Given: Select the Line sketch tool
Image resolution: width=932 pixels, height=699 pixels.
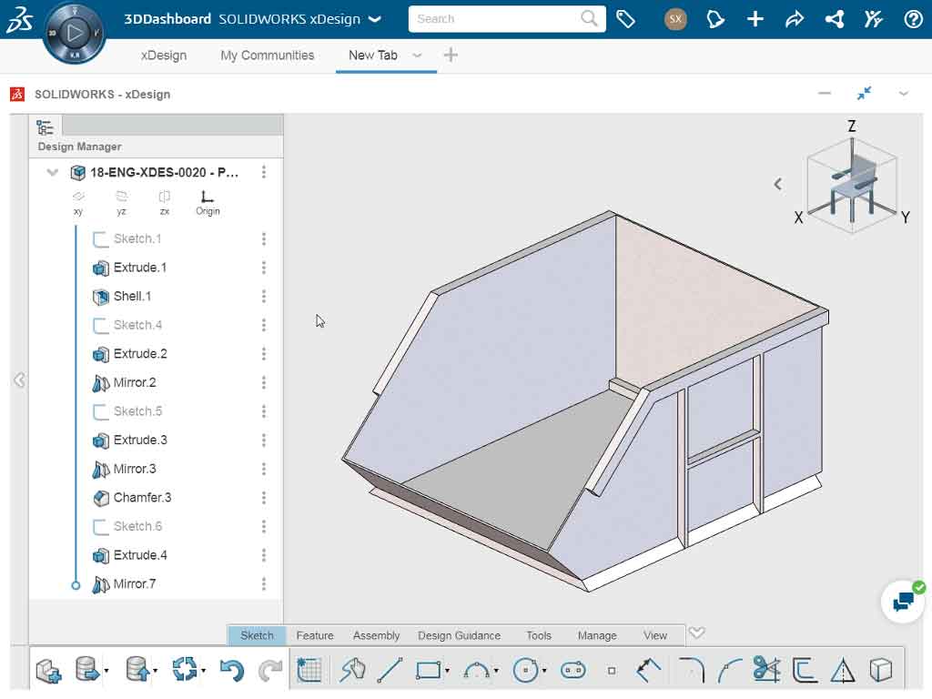Looking at the screenshot, I should 391,671.
